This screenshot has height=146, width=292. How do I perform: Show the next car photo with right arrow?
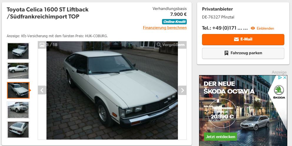(182, 90)
